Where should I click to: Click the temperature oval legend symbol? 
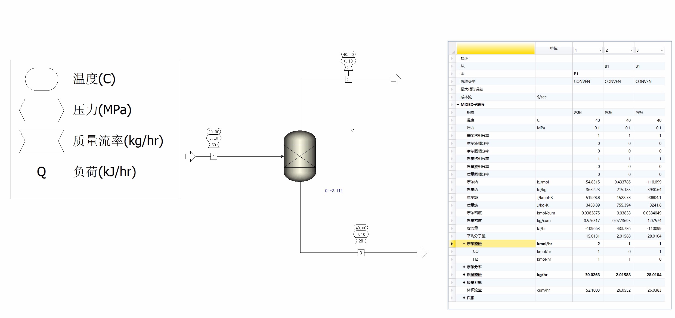tap(42, 79)
